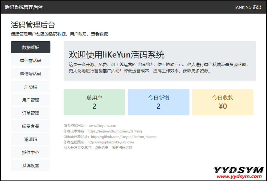267x181 pixels.
Task: Go to 微信群活码 in the sidebar
Action: pos(31,60)
